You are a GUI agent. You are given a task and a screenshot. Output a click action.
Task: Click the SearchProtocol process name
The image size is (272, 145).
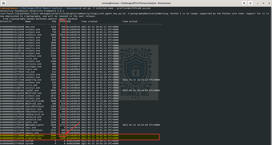[x=35, y=106]
